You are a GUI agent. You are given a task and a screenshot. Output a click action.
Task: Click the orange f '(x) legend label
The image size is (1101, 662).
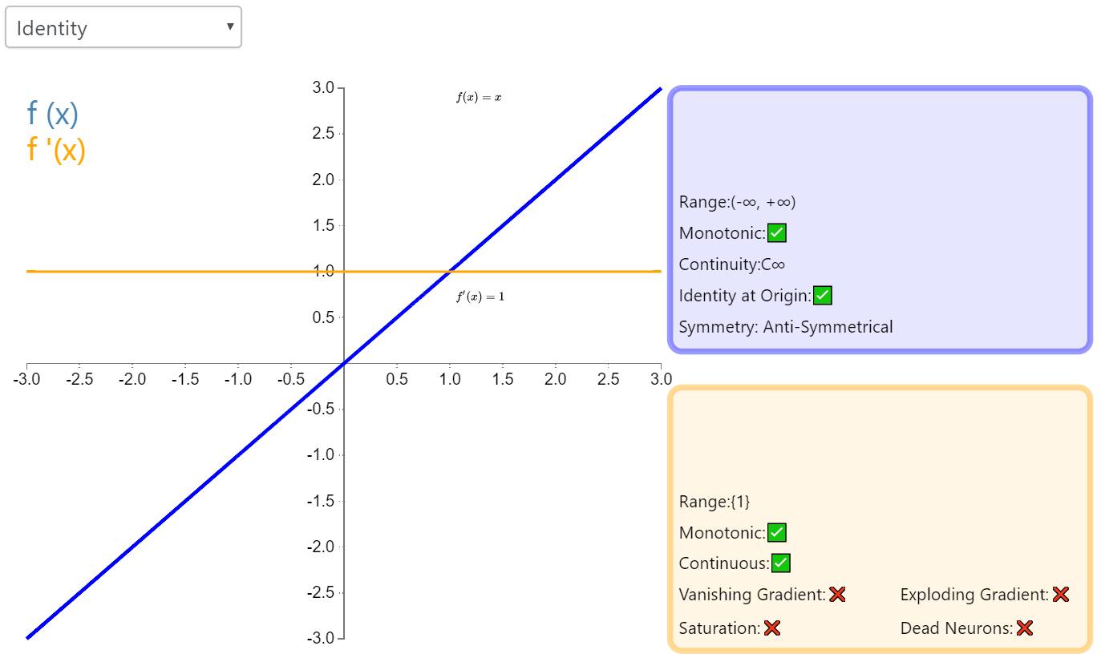click(x=56, y=150)
